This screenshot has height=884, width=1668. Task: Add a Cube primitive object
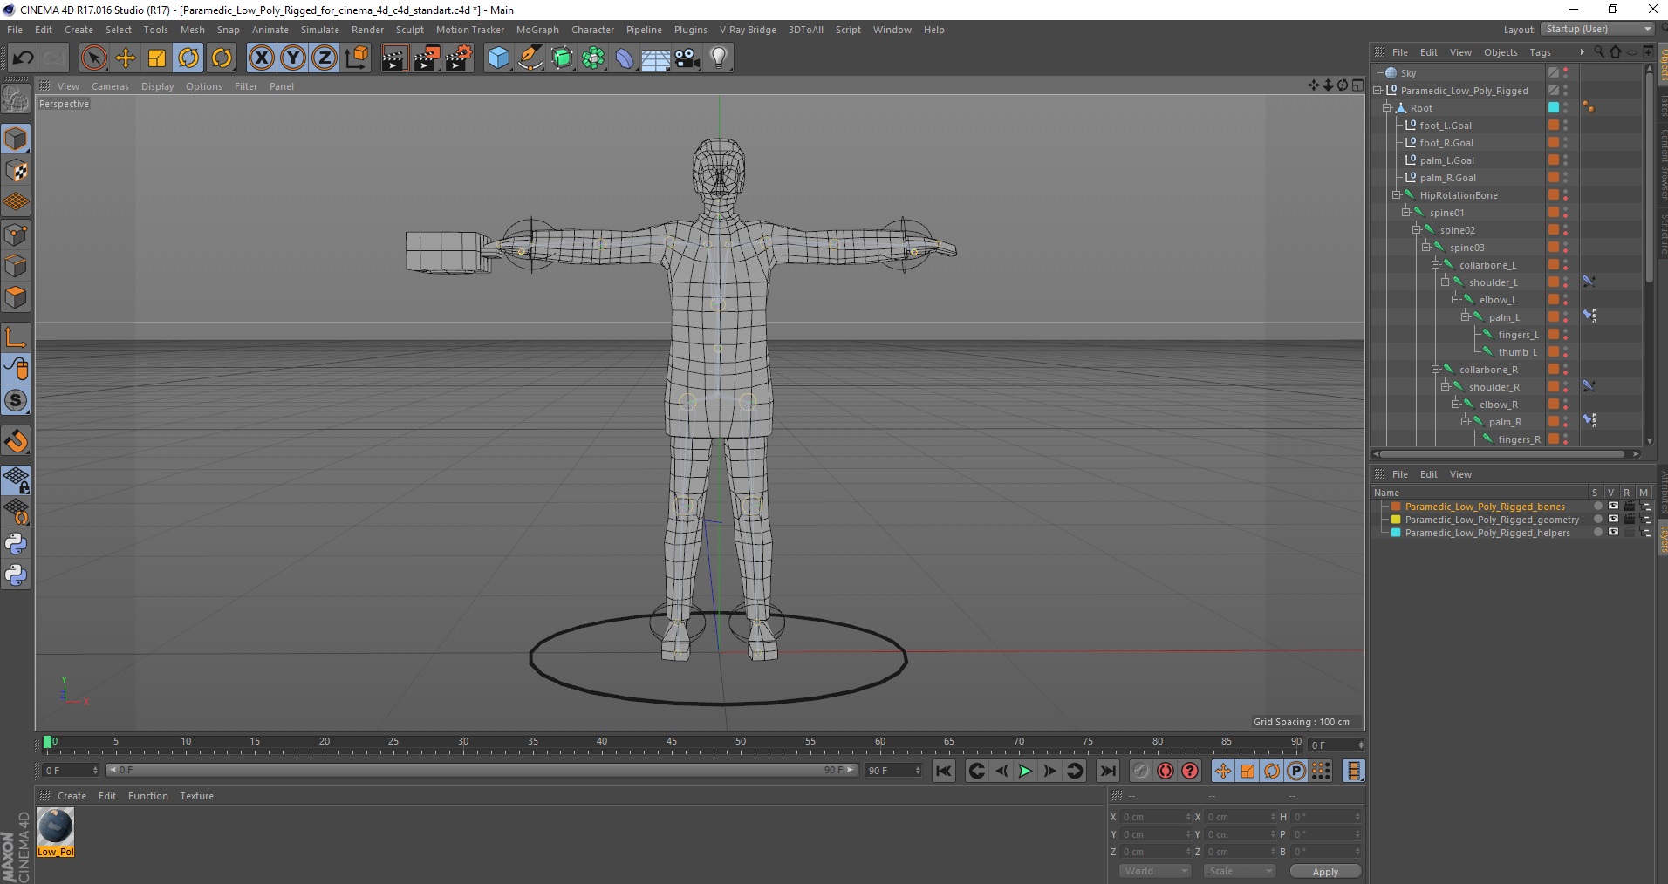[498, 58]
